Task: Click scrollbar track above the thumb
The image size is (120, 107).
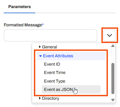Action: (113, 55)
